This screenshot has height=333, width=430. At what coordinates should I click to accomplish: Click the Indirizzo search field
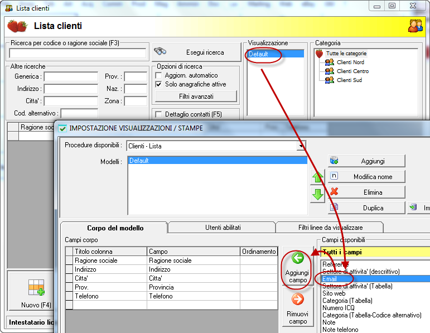(x=71, y=89)
